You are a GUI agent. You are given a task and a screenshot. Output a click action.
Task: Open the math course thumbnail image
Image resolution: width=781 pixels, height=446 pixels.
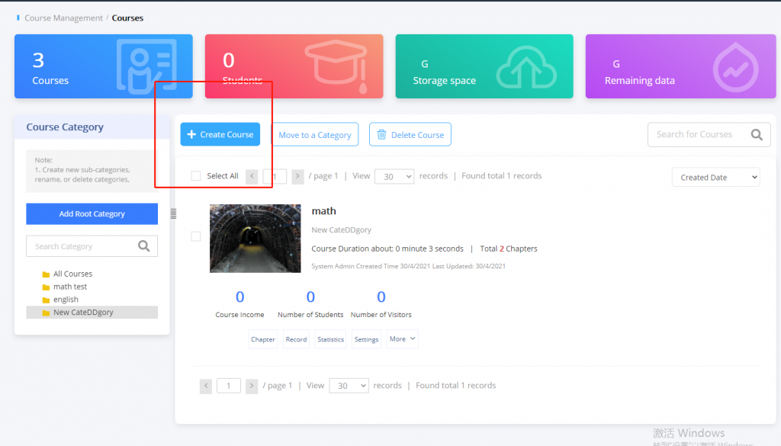coord(255,238)
